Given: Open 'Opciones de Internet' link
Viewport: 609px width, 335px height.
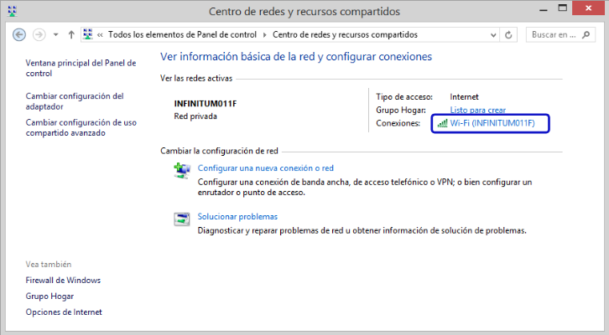Looking at the screenshot, I should tap(64, 312).
